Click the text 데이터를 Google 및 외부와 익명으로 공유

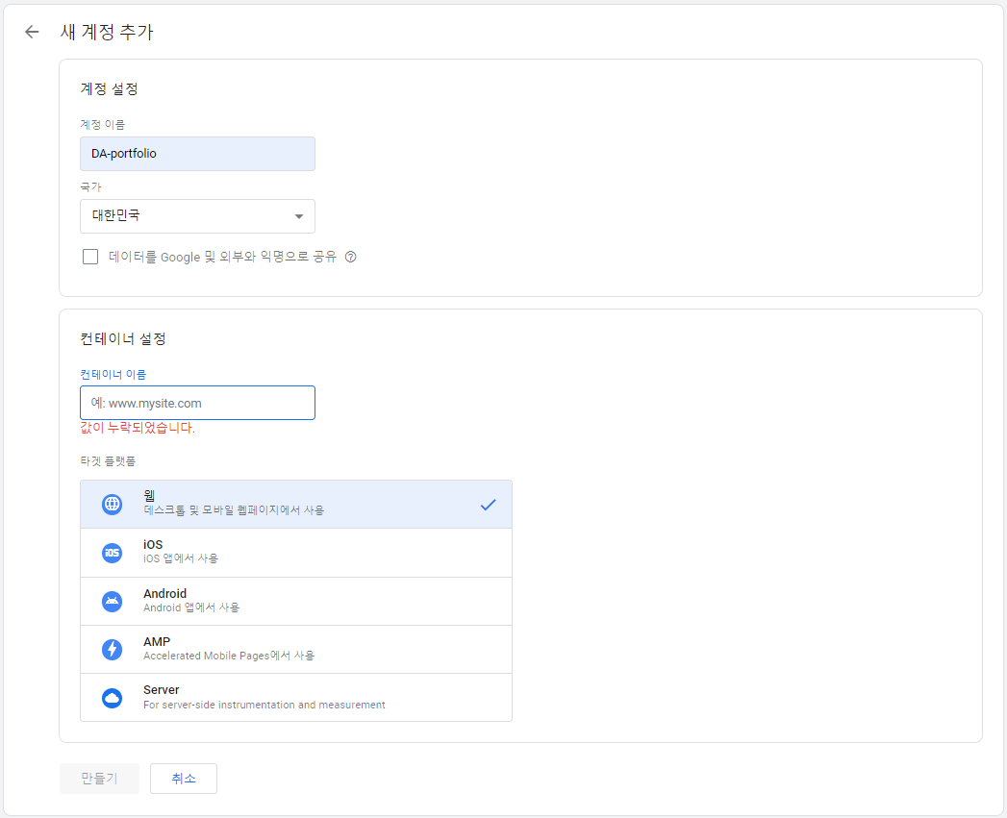pos(223,257)
